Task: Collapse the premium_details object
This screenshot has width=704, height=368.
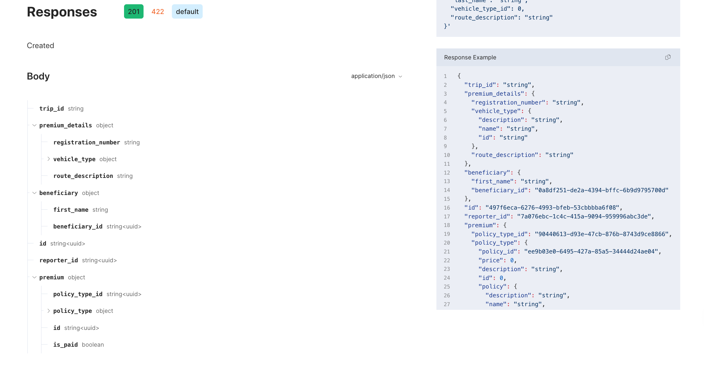Action: (34, 125)
